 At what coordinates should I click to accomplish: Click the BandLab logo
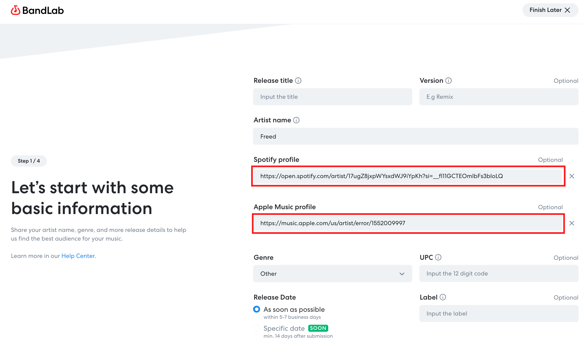point(37,10)
